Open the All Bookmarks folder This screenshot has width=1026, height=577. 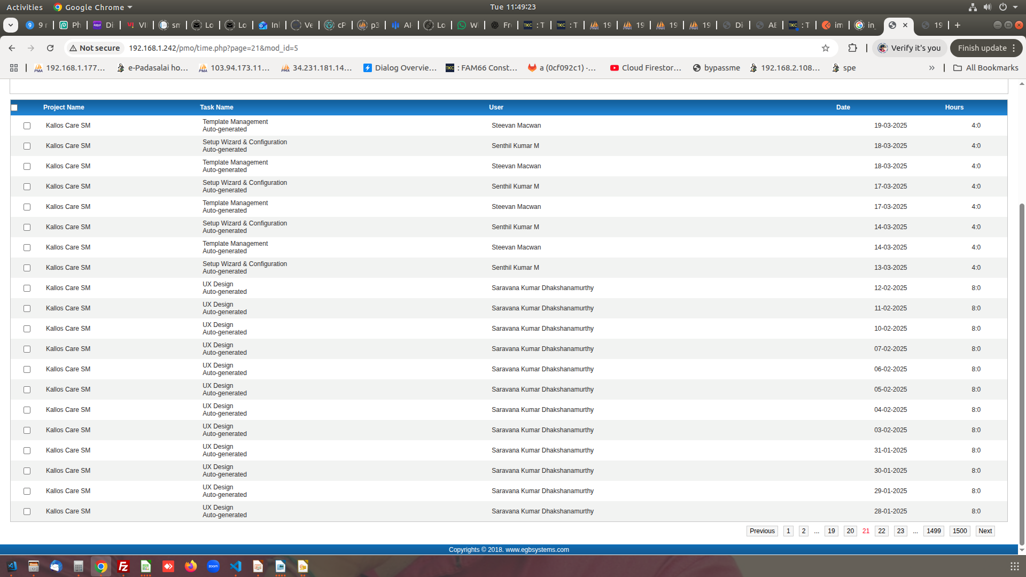pyautogui.click(x=986, y=68)
